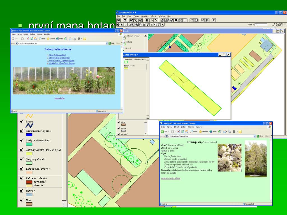
Task: Click Print icon in Třešeň ptačí IE window
Action: point(230,132)
